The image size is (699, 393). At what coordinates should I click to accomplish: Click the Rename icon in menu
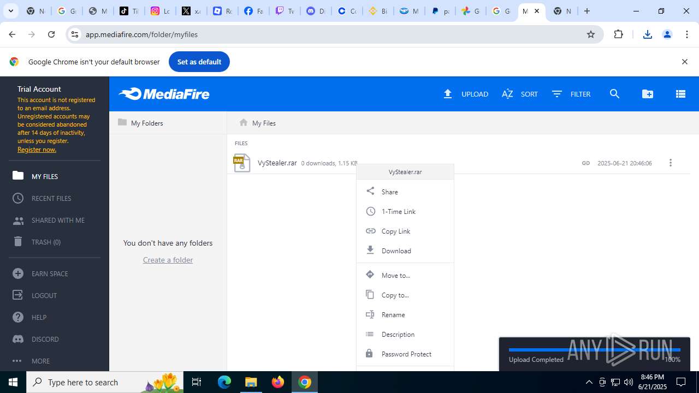370,314
